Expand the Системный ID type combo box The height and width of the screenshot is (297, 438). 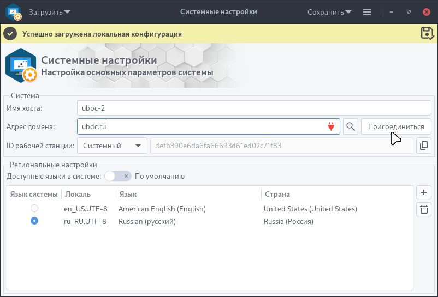tap(112, 146)
